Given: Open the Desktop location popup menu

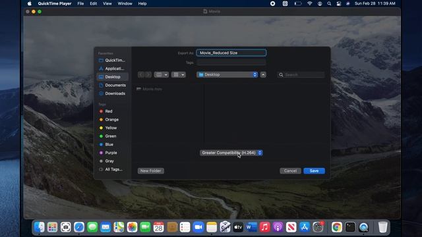Looking at the screenshot, I should (x=227, y=74).
